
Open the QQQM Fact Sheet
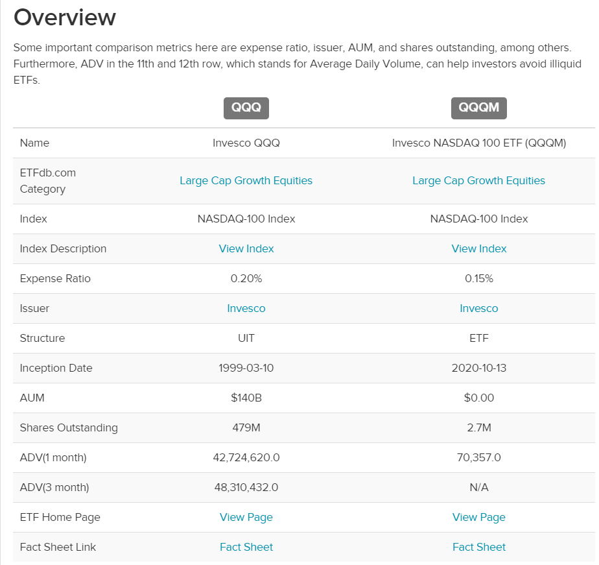(478, 547)
